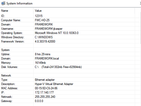The width and height of the screenshot is (141, 106).
Task: Select the Netmask row 255.255.255.240
Action: click(67, 97)
